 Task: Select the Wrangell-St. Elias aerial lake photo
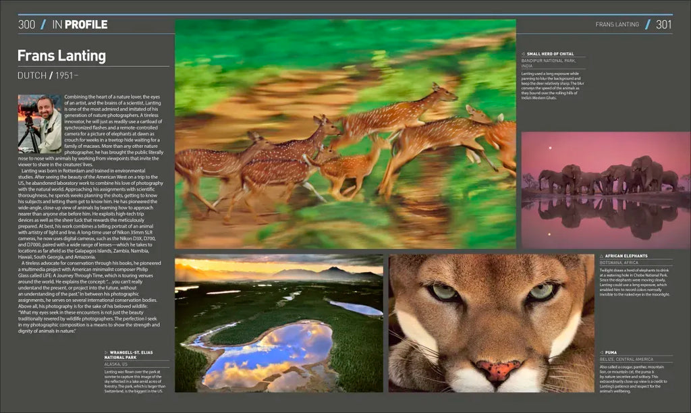(x=278, y=323)
